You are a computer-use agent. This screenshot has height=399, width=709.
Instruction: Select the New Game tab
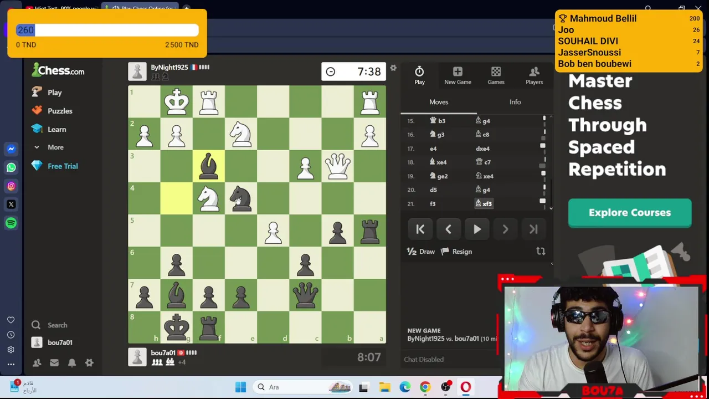click(x=458, y=75)
